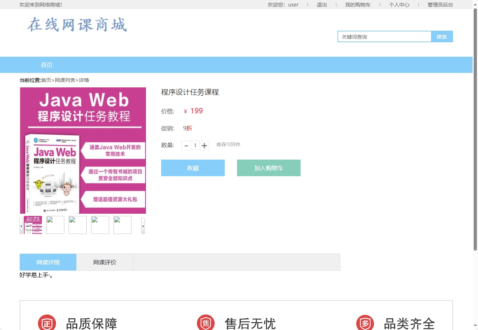This screenshot has height=330, width=478.
Task: Click the 品类齐全 full-category badge icon
Action: coord(365,322)
